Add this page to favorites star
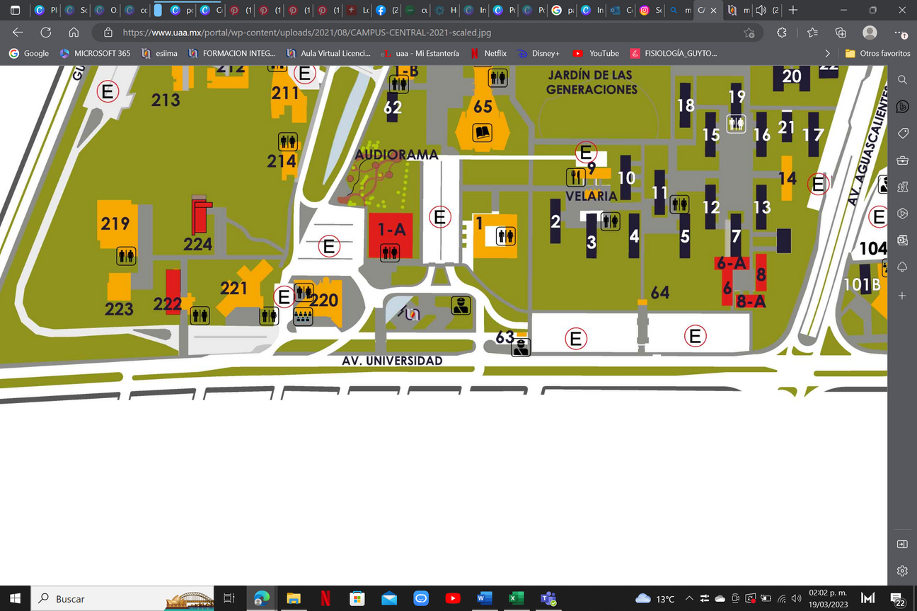The height and width of the screenshot is (611, 917). (x=749, y=33)
